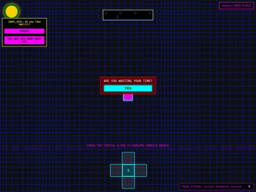Screen dimensions: 256x192
Task: Click the magenta player square
Action: point(128,97)
